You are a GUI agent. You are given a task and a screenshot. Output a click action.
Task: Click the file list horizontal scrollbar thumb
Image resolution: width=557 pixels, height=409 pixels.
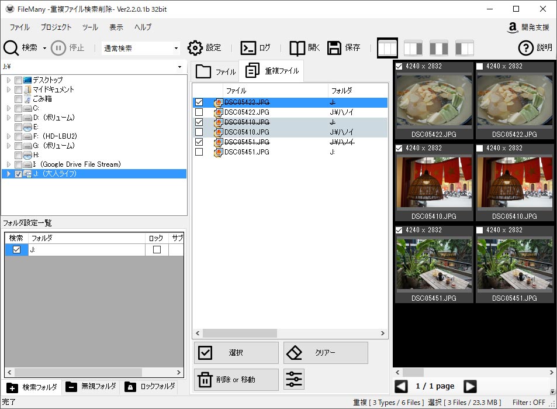[x=240, y=334]
